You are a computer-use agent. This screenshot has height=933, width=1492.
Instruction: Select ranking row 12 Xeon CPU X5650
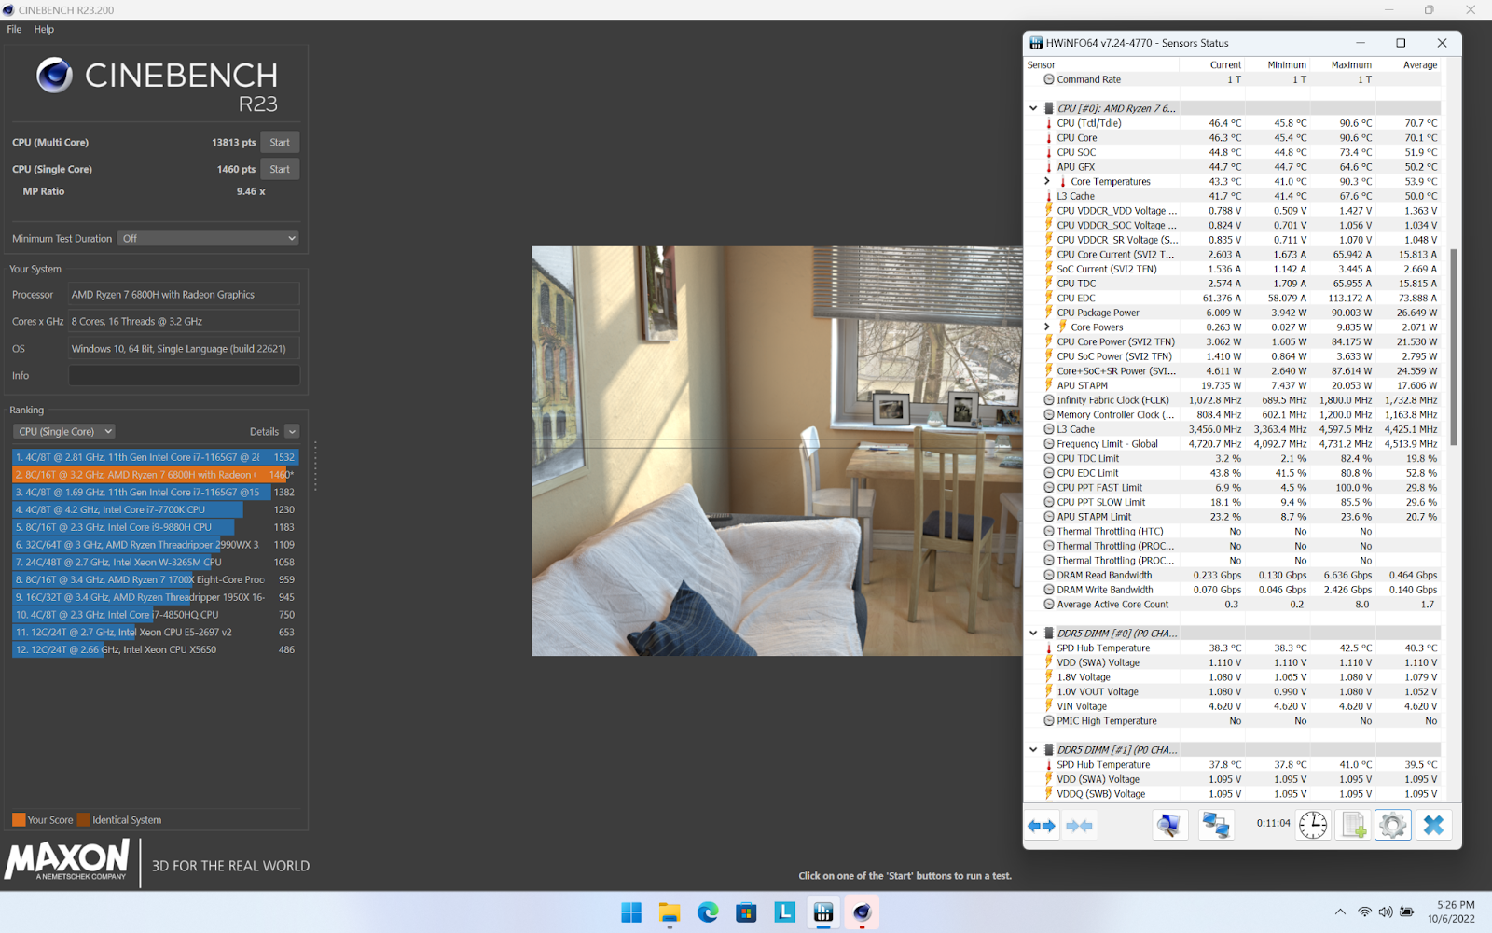155,649
